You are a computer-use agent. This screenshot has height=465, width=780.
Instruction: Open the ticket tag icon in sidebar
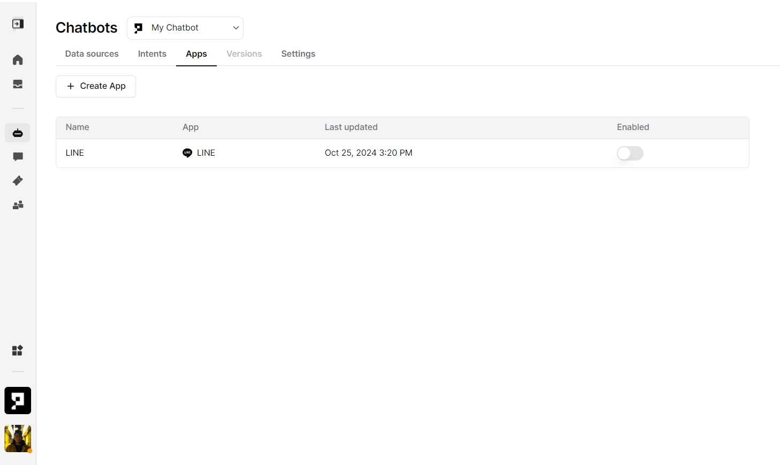tap(18, 181)
